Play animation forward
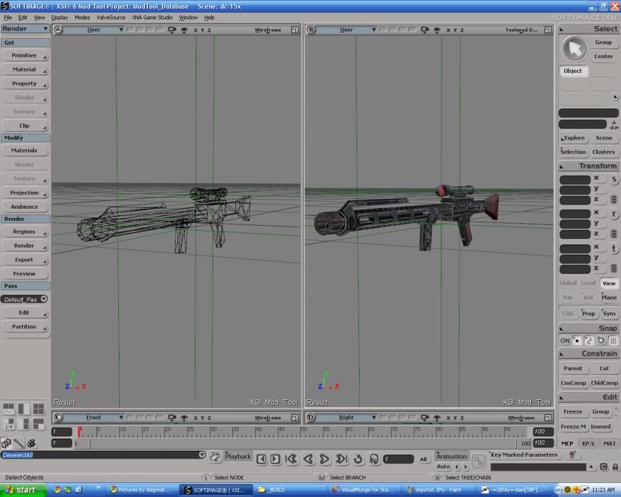This screenshot has width=621, height=497. (x=324, y=459)
